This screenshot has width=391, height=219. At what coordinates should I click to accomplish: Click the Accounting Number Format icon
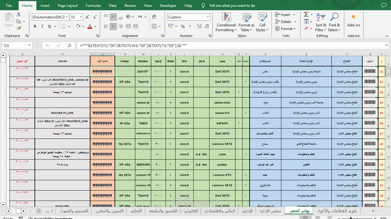(x=171, y=26)
